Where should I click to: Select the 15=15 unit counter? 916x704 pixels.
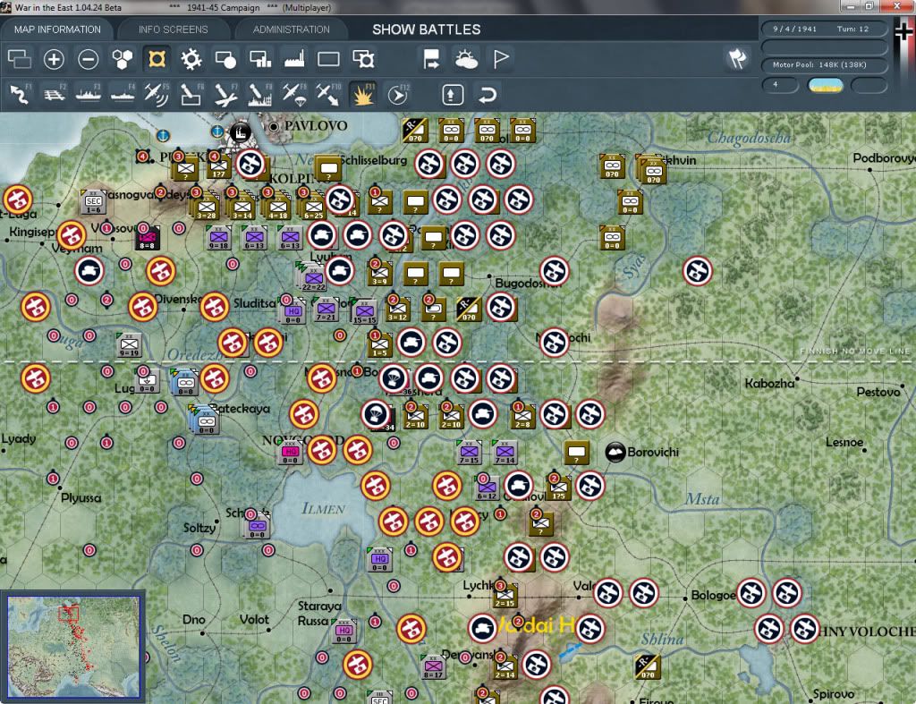pos(364,311)
